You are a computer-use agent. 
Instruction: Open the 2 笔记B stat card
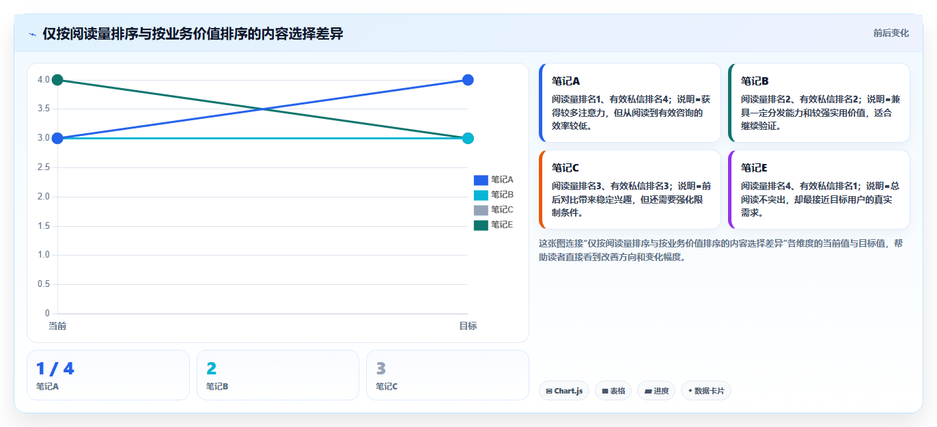[x=278, y=375]
